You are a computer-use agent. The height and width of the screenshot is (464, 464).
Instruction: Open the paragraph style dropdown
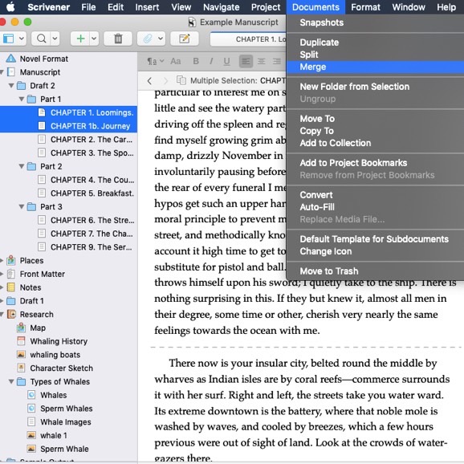[156, 62]
